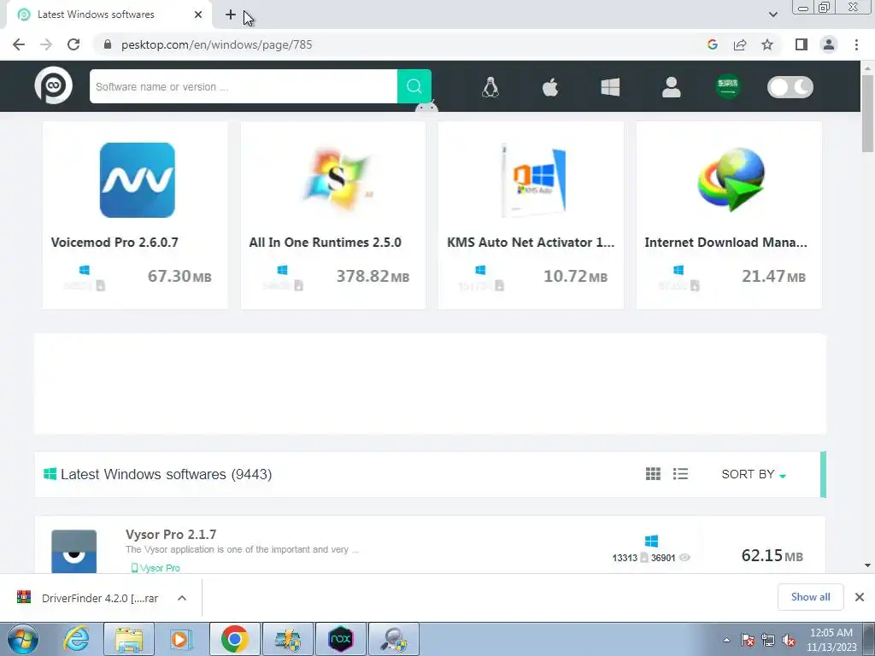The image size is (875, 656).
Task: Show hidden system tray icons arrow
Action: tap(726, 640)
